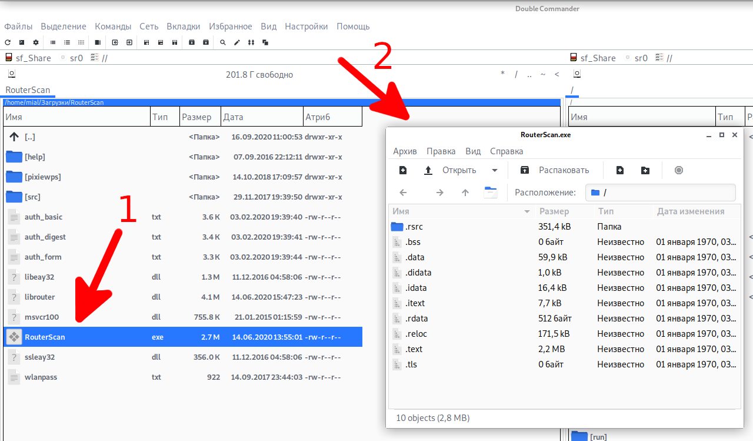
Task: Expand the Открыть dropdown arrow
Action: (x=495, y=170)
